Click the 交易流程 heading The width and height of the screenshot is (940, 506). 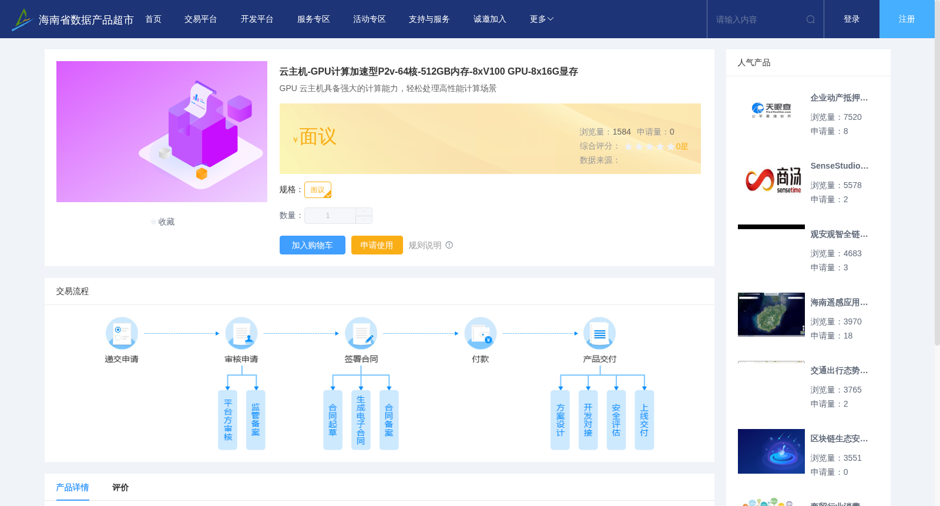pyautogui.click(x=72, y=291)
